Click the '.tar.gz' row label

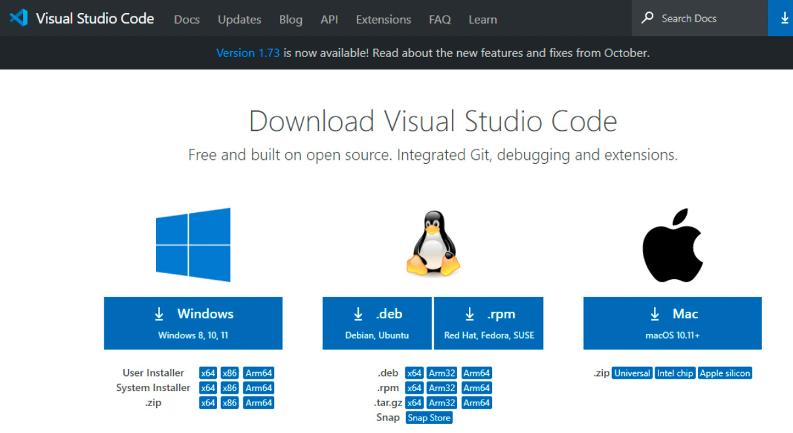coord(388,403)
